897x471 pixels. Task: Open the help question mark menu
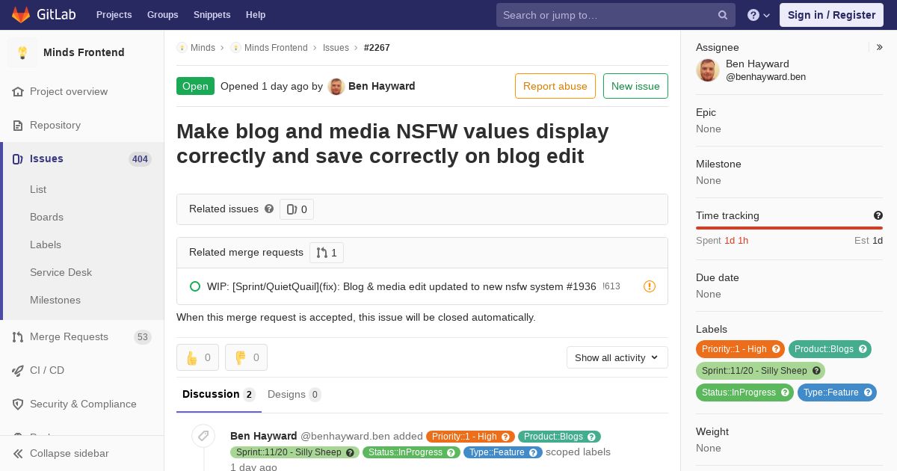click(759, 15)
